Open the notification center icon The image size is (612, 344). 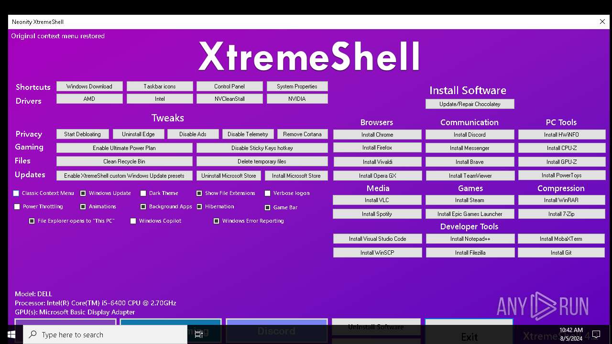click(596, 334)
